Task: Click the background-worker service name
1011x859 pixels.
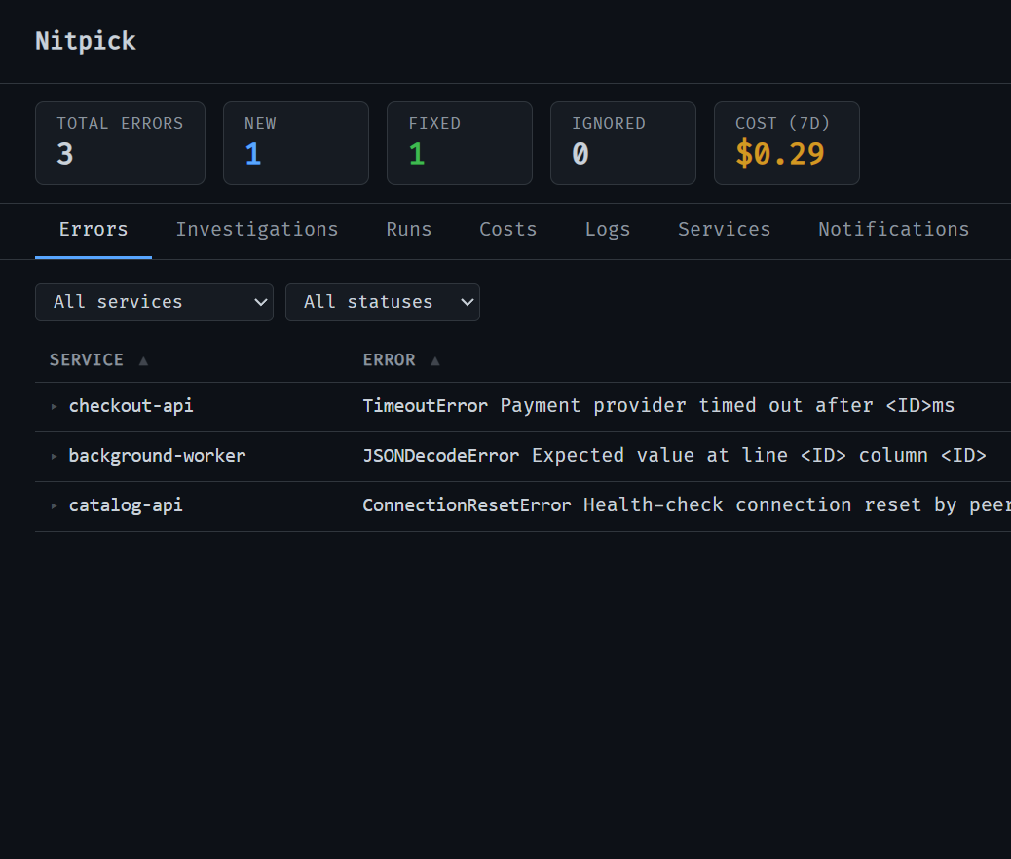Action: pyautogui.click(x=158, y=456)
